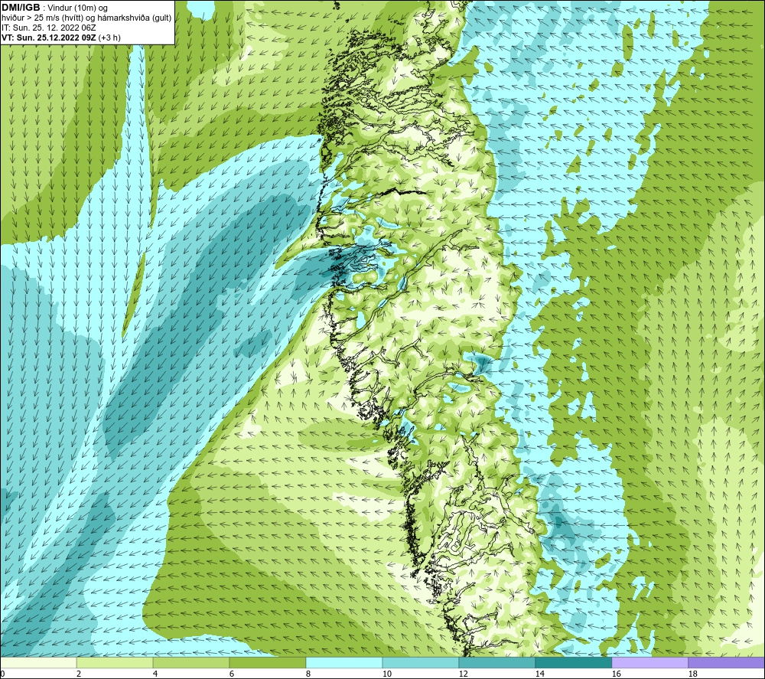Click the 16–18 m/s light purple legend swatch
Screen dimensions: 765x679
click(649, 663)
